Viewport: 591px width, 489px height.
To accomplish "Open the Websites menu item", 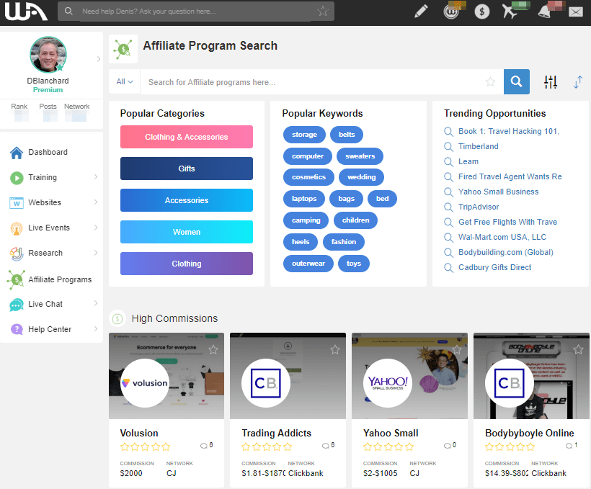I will [x=45, y=202].
